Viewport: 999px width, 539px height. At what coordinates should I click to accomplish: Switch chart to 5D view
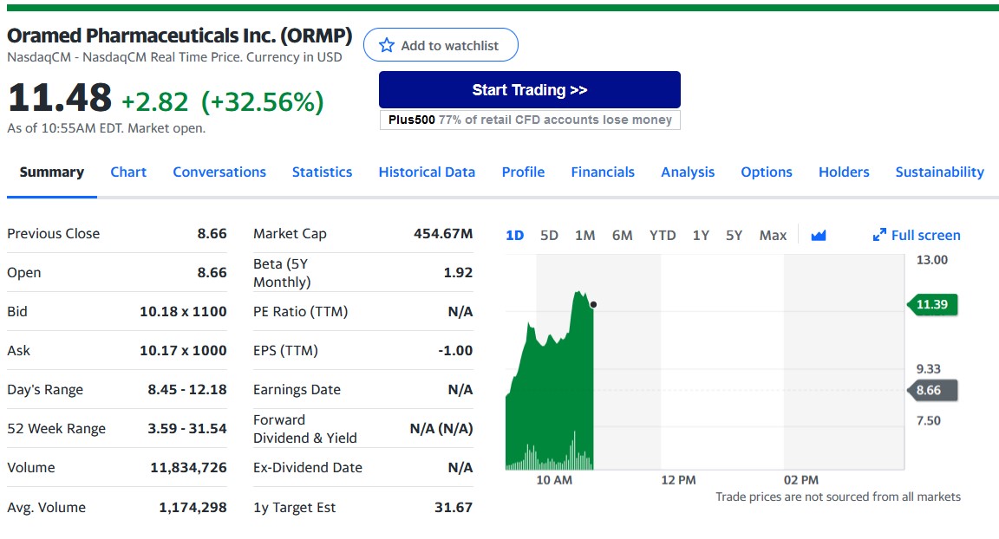pyautogui.click(x=548, y=234)
